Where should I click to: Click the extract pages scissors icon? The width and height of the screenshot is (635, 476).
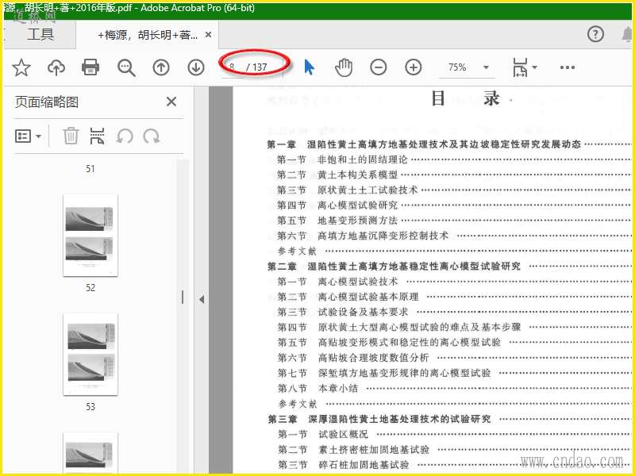pyautogui.click(x=97, y=136)
